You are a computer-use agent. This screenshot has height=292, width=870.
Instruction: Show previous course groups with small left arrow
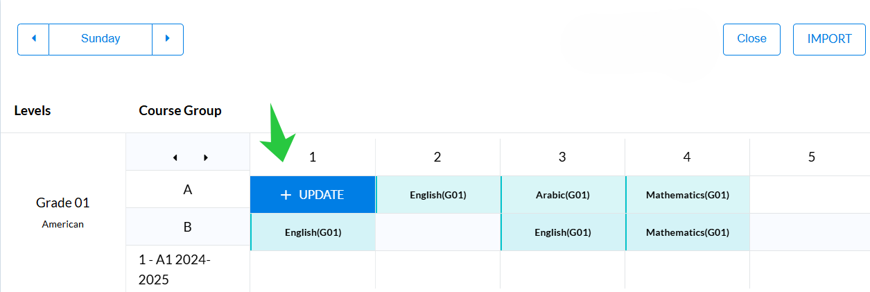point(175,157)
